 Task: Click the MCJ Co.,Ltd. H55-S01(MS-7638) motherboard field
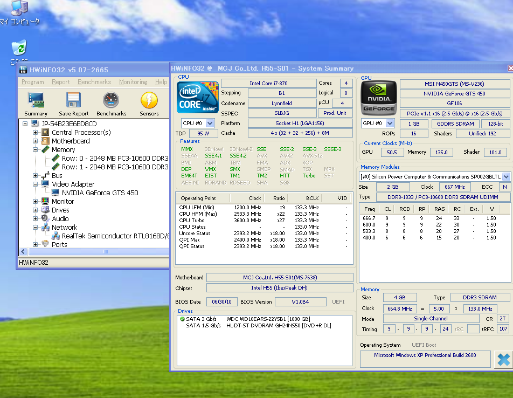[x=280, y=278]
